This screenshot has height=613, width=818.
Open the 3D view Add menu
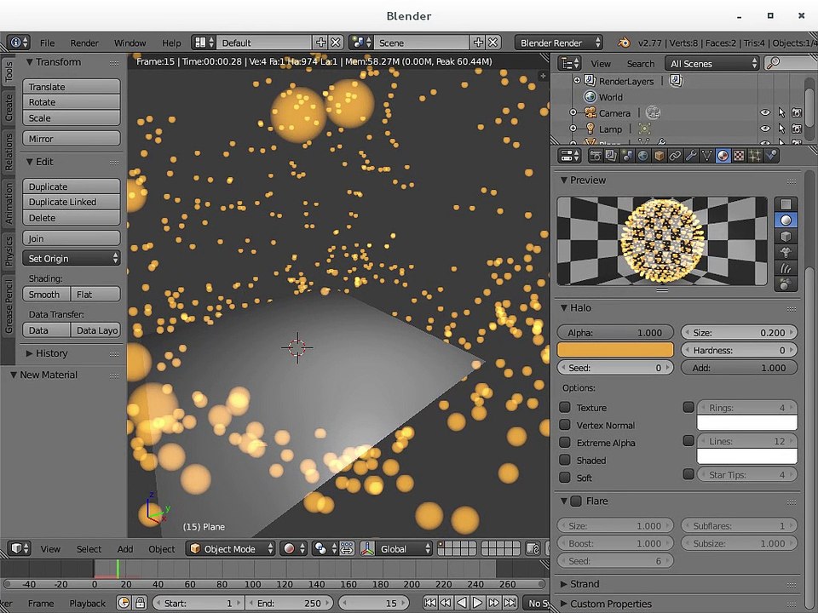(x=124, y=549)
